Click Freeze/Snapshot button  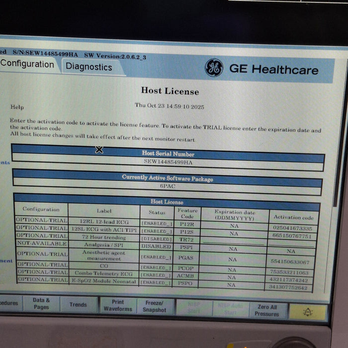coord(155,306)
